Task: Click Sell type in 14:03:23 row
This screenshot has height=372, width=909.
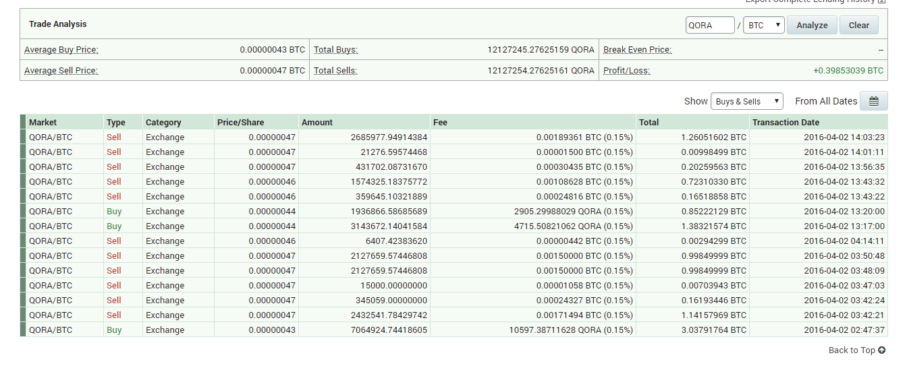Action: (x=114, y=137)
